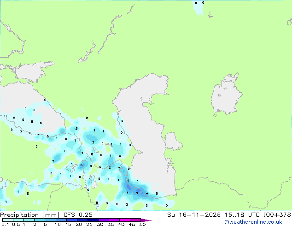Image resolution: width=292 pixels, height=226 pixels.
Task: Click the legend value '25'
Action: [x=89, y=224]
